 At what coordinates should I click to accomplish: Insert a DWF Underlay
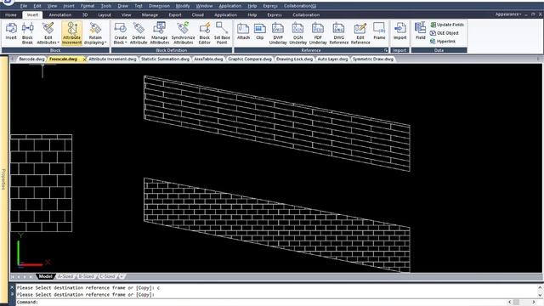click(x=278, y=33)
